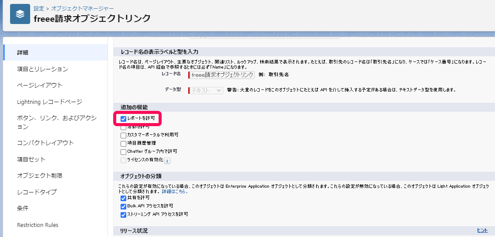Open オブジェクト制限 in sidebar
This screenshot has width=495, height=237.
pyautogui.click(x=40, y=176)
